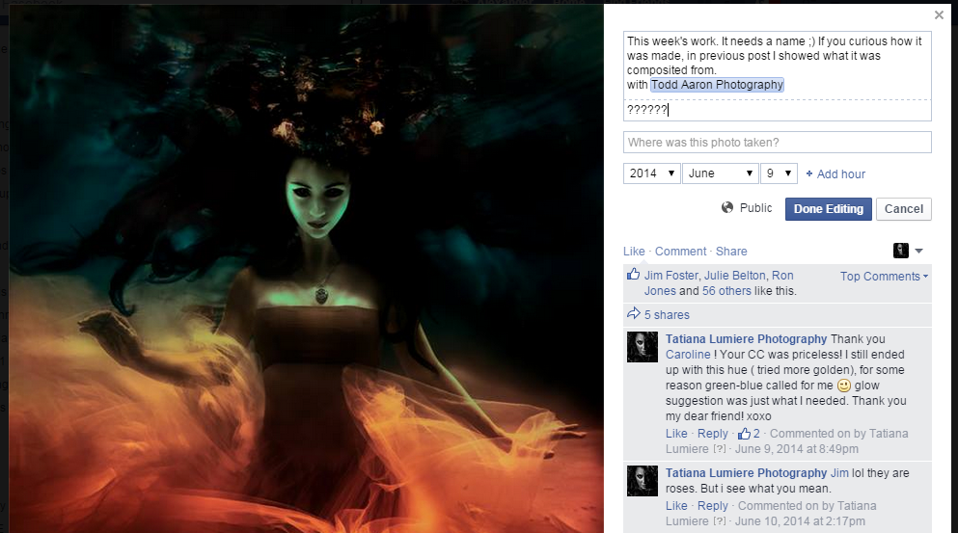The image size is (958, 533).
Task: Click the Jim mention in the roses comment
Action: 839,473
